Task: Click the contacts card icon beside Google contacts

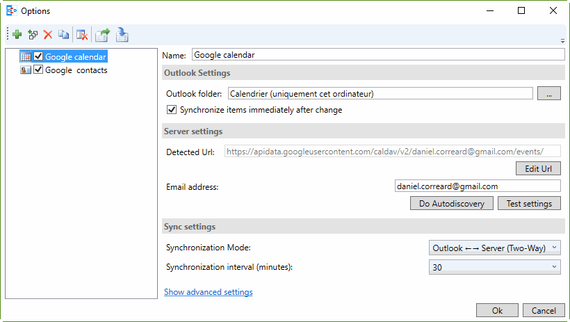Action: click(x=26, y=70)
